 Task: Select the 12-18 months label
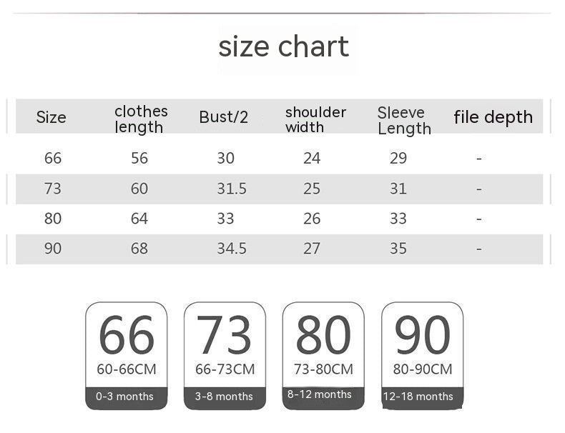(x=418, y=397)
